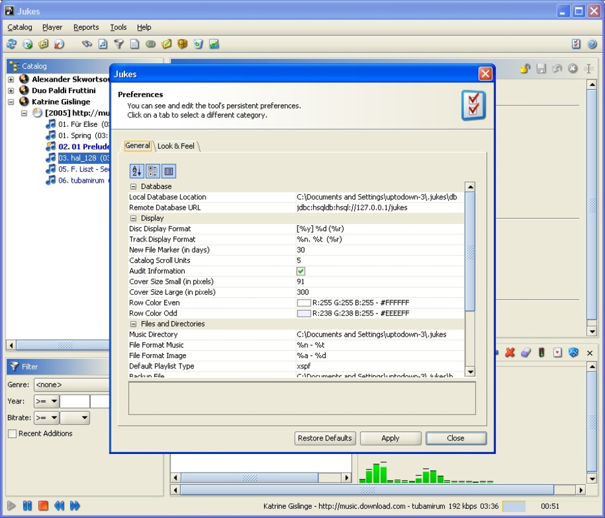The width and height of the screenshot is (605, 518).
Task: Click the add disc toolbar icon
Action: pos(27,44)
